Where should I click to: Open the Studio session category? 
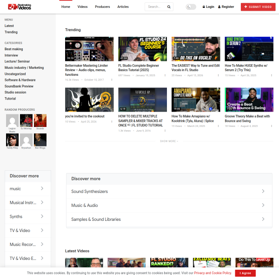[15, 92]
